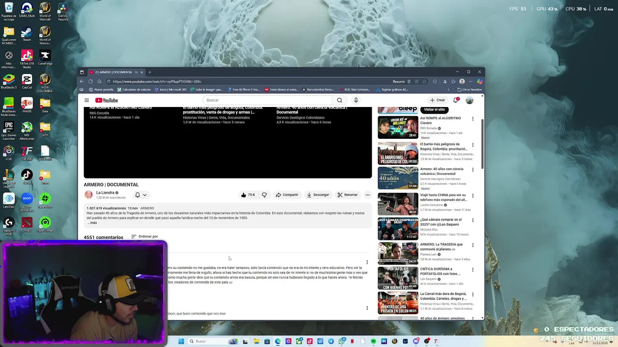Click the #ARMERO hashtag in description
This screenshot has height=347, width=618.
coord(147,208)
